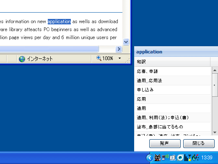Select the translation row 応用
This screenshot has height=164, width=218.
click(x=173, y=99)
